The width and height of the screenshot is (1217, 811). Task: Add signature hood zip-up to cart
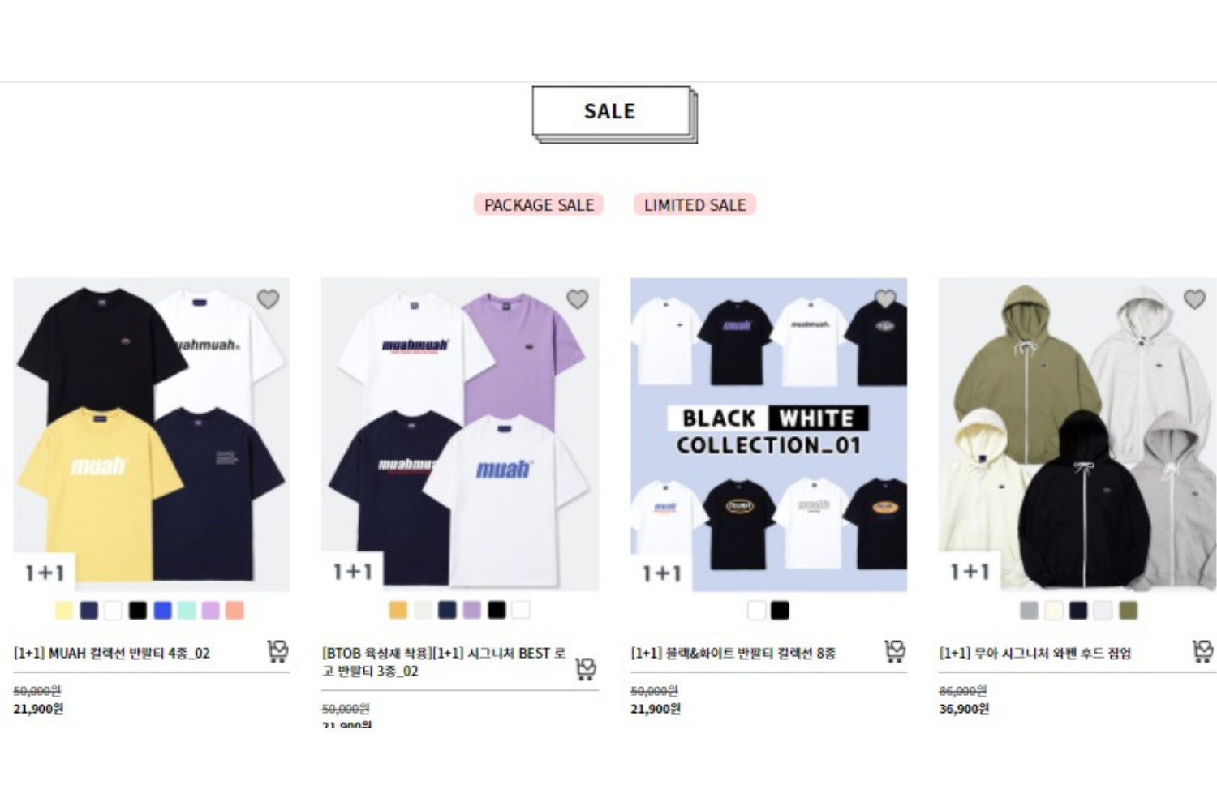(1202, 651)
